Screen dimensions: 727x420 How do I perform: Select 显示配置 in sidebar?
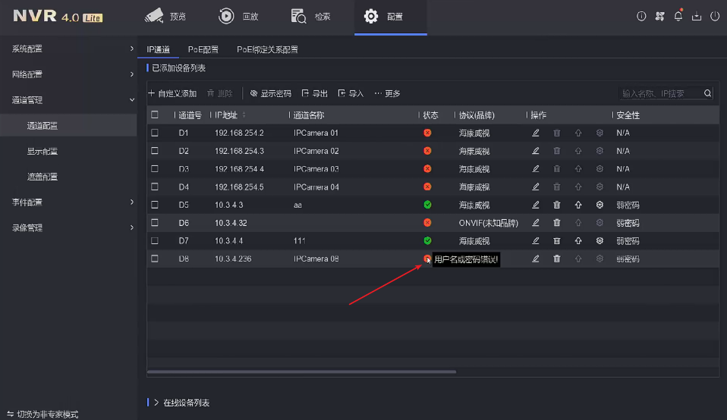point(68,152)
